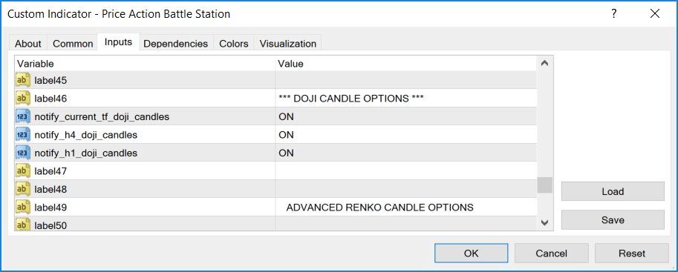The width and height of the screenshot is (678, 272).
Task: Select the label50 variable name
Action: click(50, 225)
